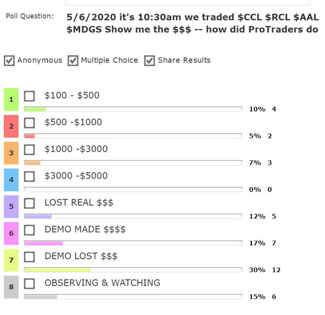The width and height of the screenshot is (325, 315).
Task: Check the OBSERVING & WATCHING option
Action: coord(30,283)
